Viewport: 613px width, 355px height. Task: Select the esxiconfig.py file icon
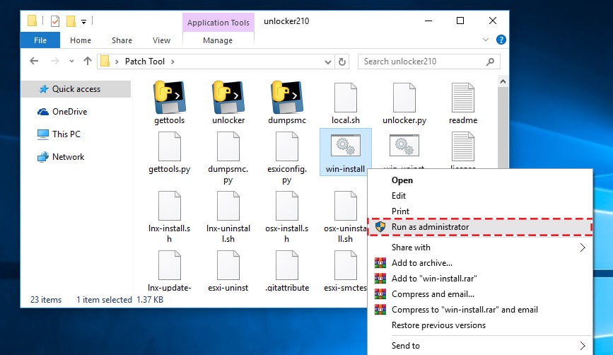tap(287, 146)
